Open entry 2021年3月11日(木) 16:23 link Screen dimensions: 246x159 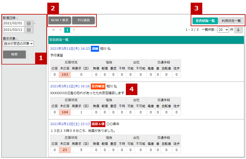pyautogui.click(x=70, y=49)
